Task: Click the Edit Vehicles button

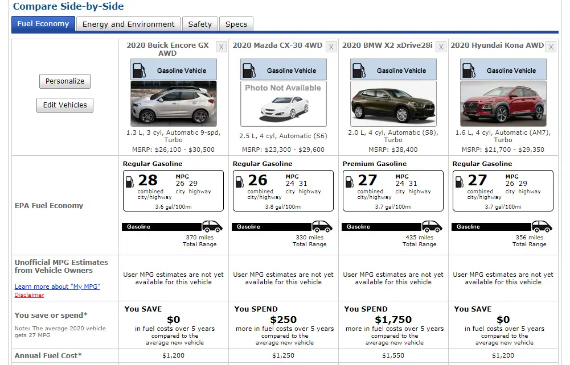Action: click(65, 105)
